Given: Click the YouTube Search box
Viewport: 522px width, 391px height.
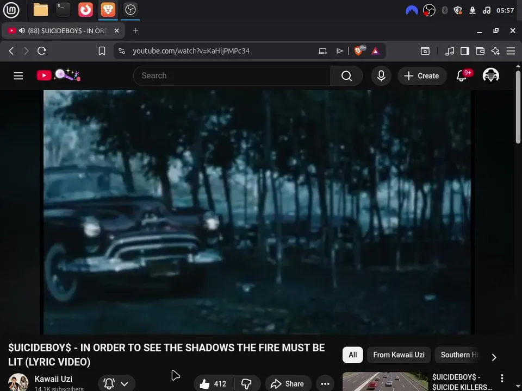Looking at the screenshot, I should click(232, 76).
